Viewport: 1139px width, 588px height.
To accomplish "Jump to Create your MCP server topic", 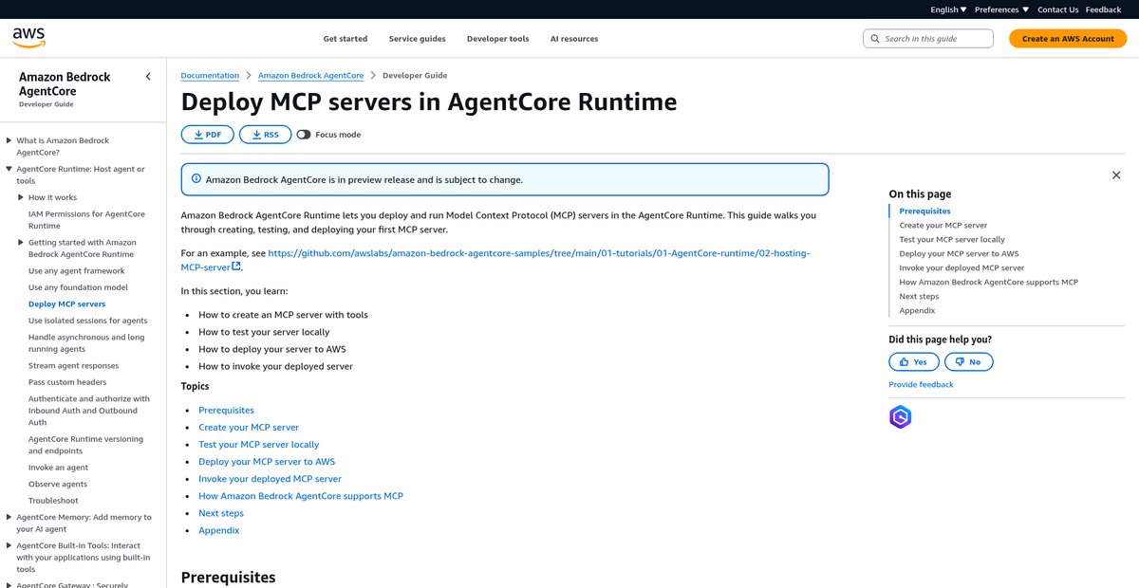I will tap(249, 427).
